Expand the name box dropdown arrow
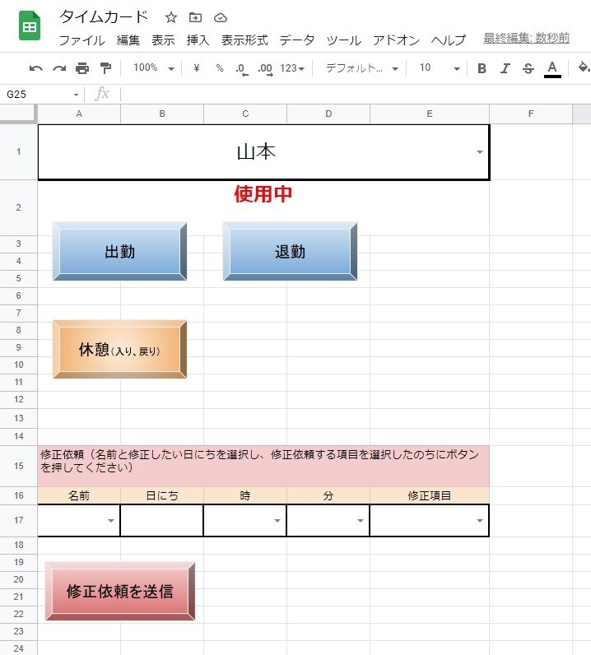591x655 pixels. [x=76, y=95]
